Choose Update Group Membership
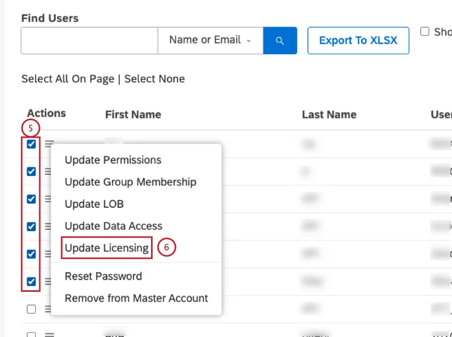This screenshot has height=337, width=452. pyautogui.click(x=130, y=182)
